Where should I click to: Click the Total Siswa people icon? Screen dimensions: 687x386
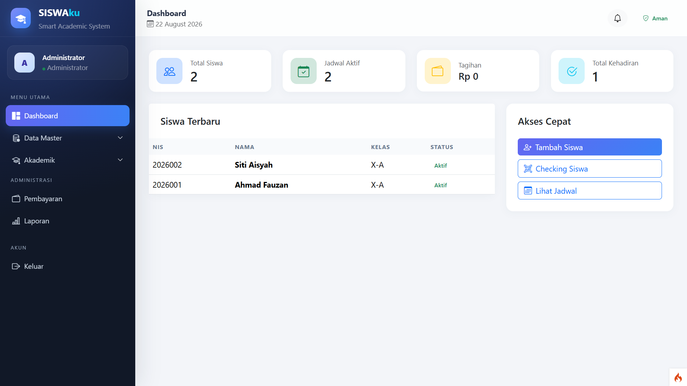click(169, 71)
